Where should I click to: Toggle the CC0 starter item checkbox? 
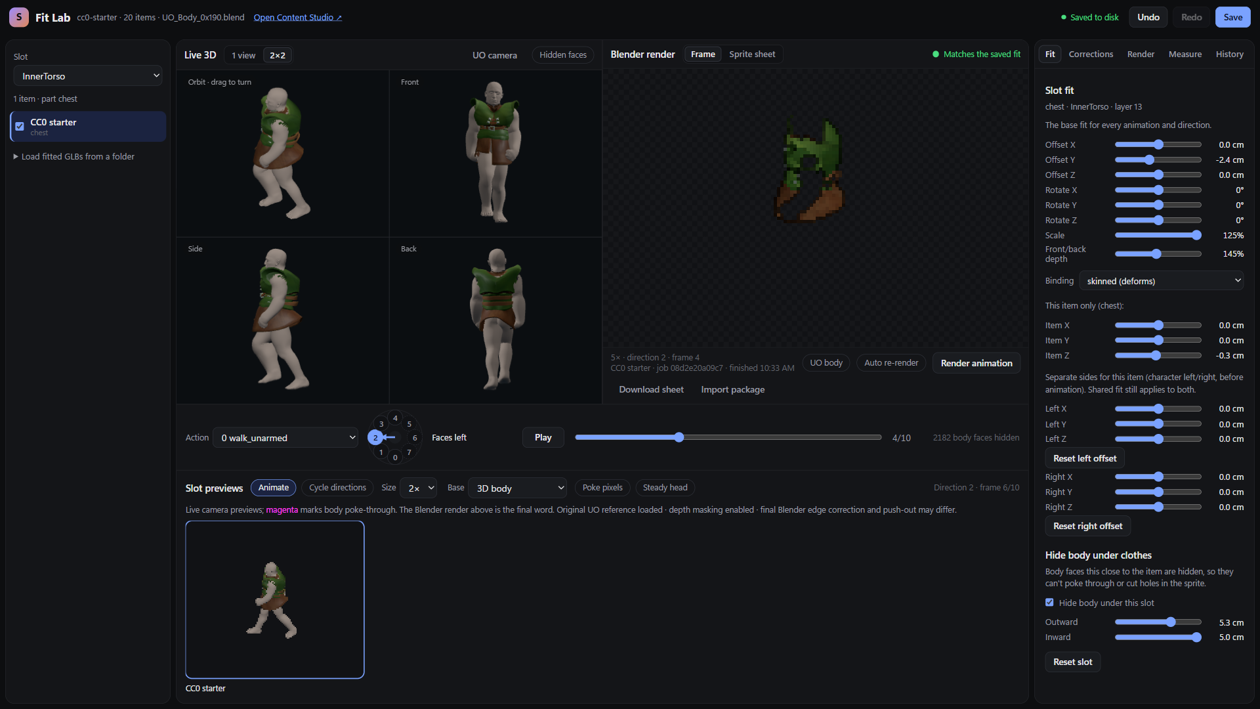tap(20, 127)
